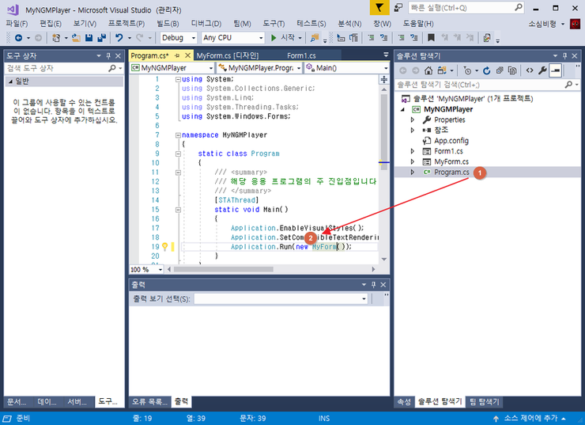
Task: Pin the Solution Explorer panel auto-hide pin
Action: (x=565, y=56)
